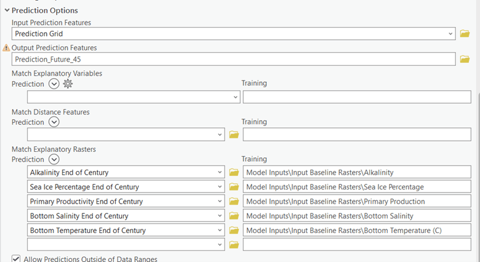Browse folder for Primary Productivity End of Century

point(234,202)
